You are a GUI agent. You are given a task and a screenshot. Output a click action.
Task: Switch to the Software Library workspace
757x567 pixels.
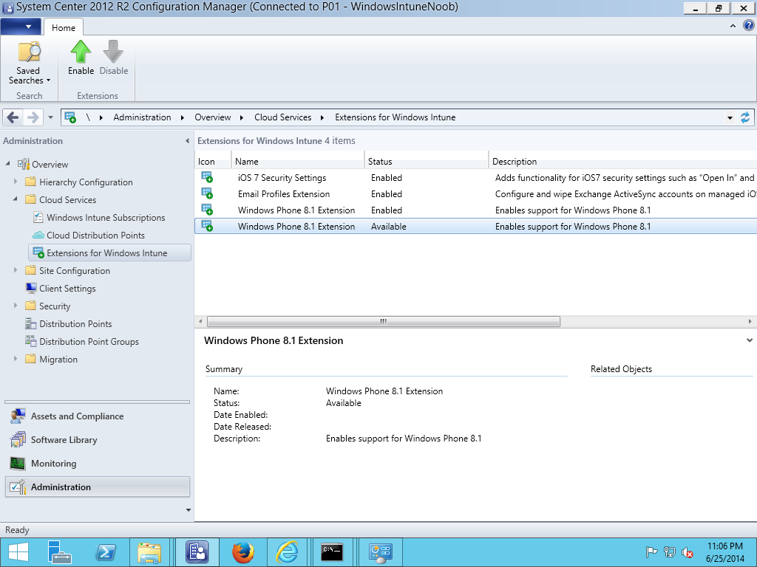pos(97,440)
